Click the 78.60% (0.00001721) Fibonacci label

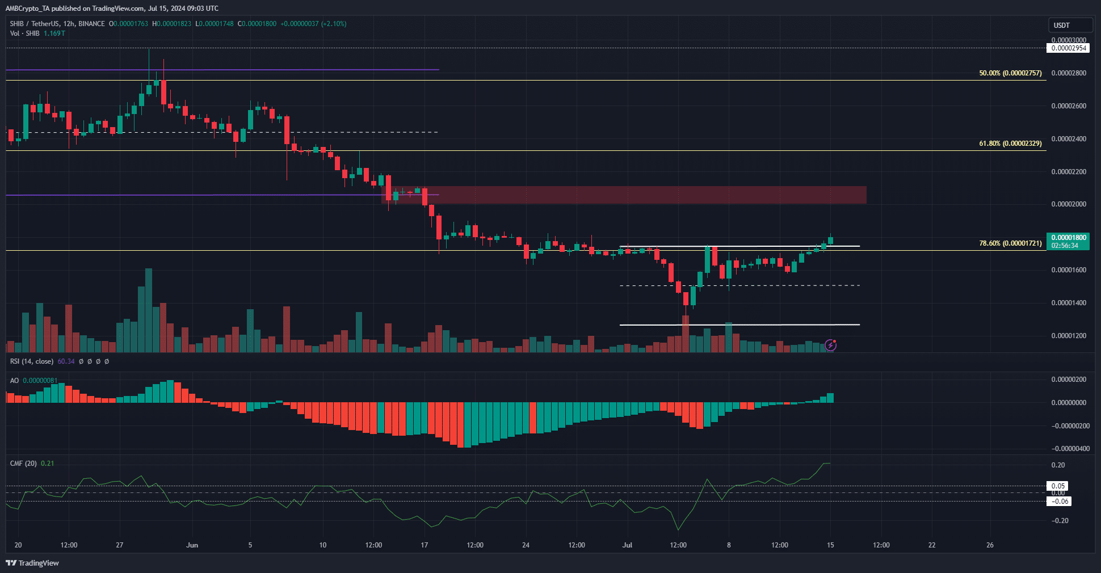click(x=1010, y=243)
